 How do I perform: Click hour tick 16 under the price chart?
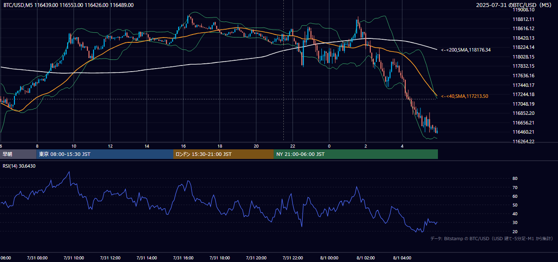point(183,146)
